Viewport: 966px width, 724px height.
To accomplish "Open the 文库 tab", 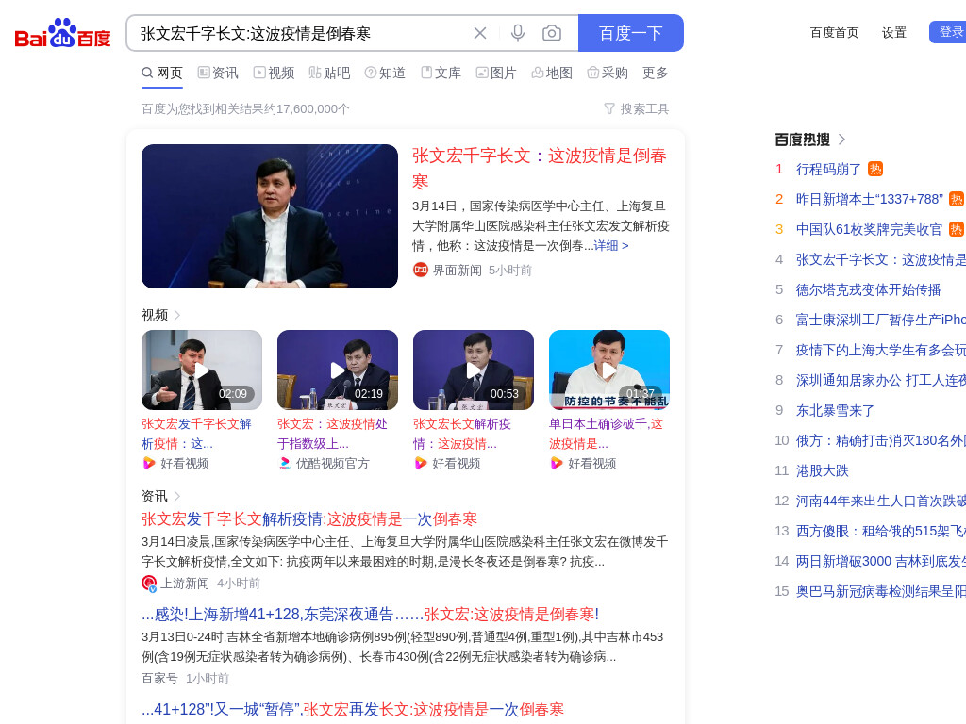I will 441,74.
